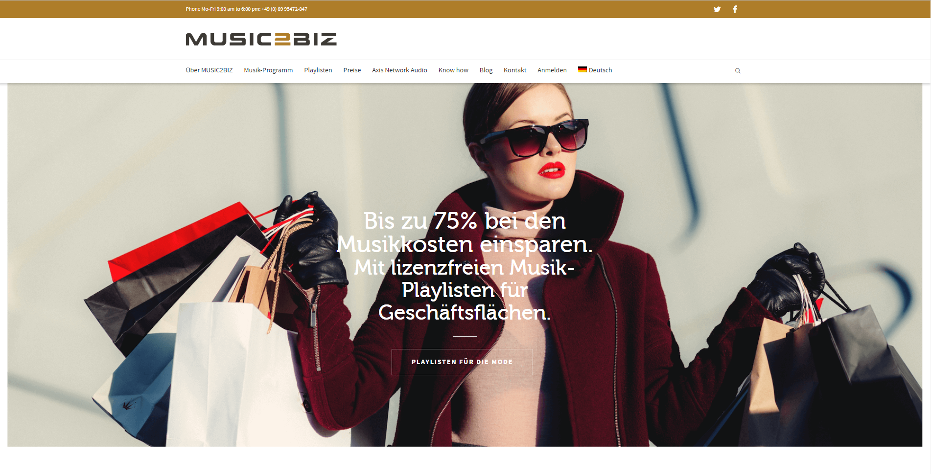Go to the Playlisten page

[318, 70]
